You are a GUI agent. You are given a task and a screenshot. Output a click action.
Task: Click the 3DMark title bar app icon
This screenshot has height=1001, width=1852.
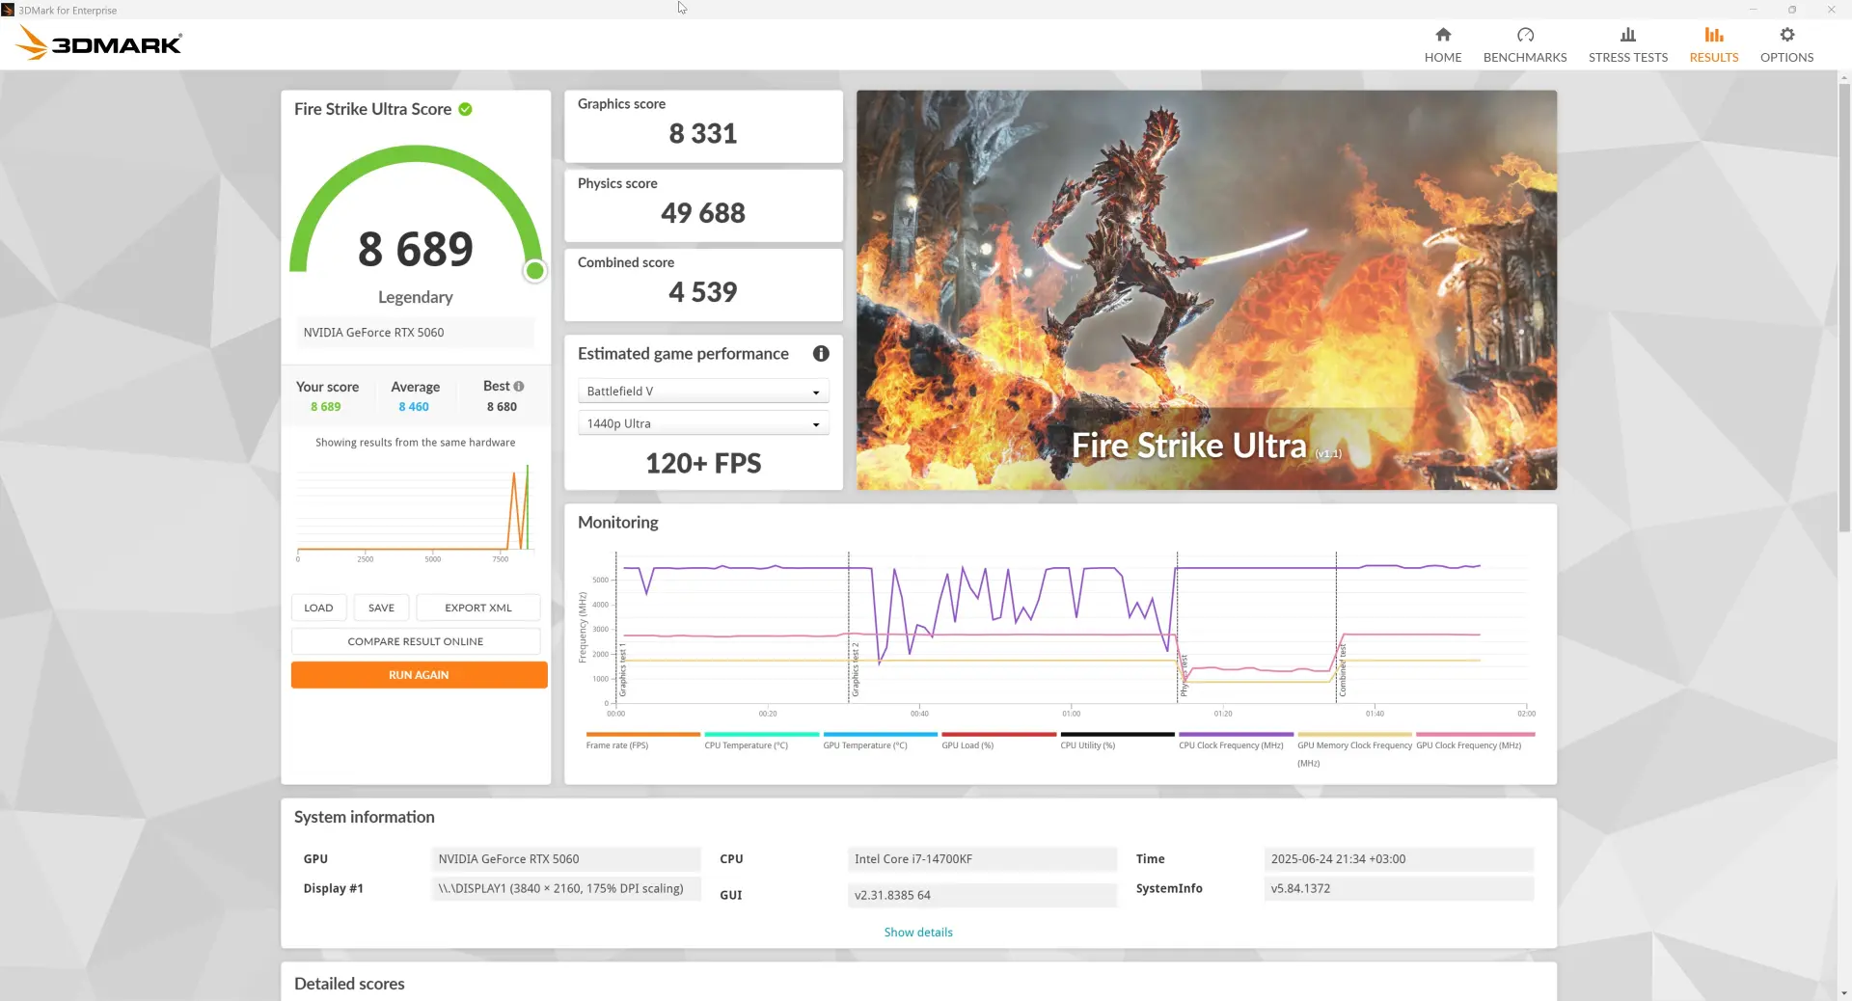click(8, 10)
